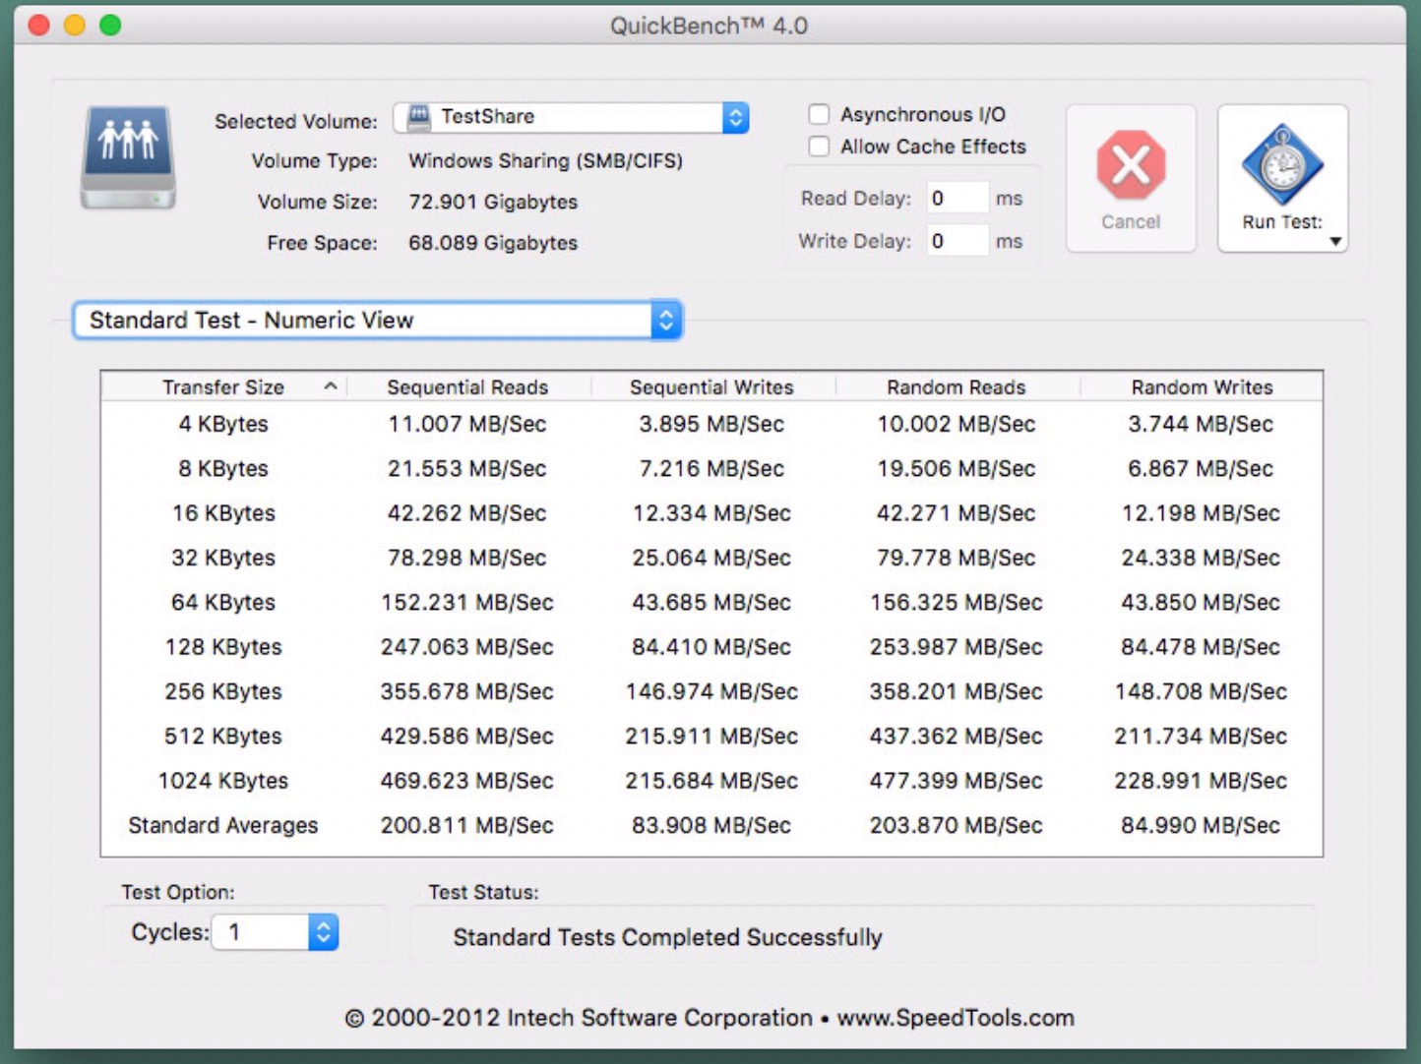Viewport: 1421px width, 1064px height.
Task: Click the Windows Sharing (SMB/CIFS) volume type
Action: click(x=545, y=160)
